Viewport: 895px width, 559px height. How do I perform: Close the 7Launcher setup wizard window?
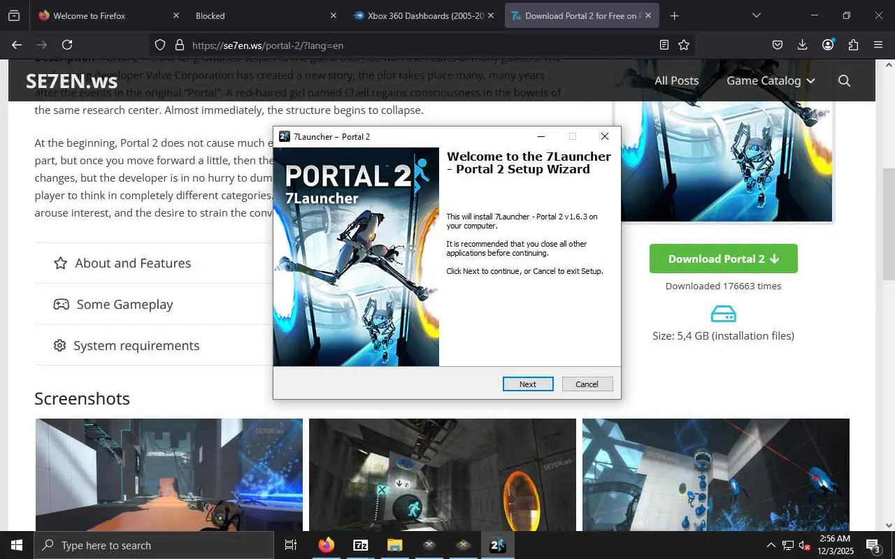click(x=605, y=136)
